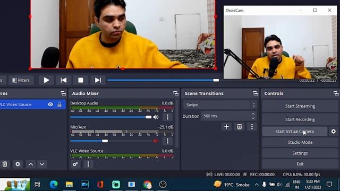Click Start Streaming
Screen dimensions: 340x191
tap(300, 106)
